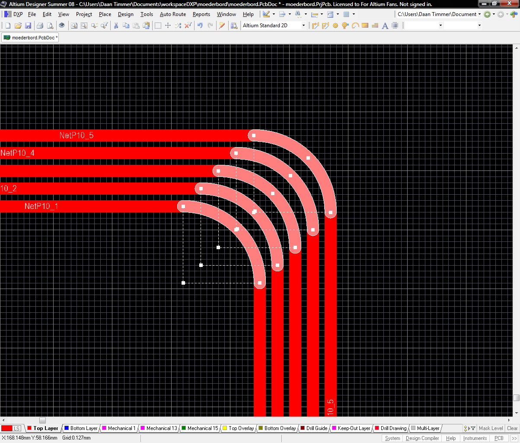Select the Place Via tool

click(x=345, y=26)
